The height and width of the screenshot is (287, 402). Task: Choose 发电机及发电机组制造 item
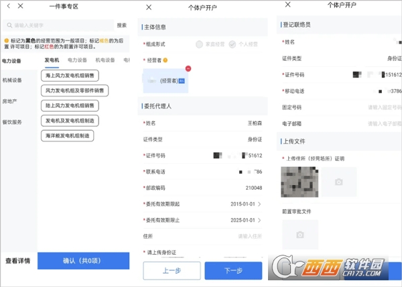pos(70,121)
